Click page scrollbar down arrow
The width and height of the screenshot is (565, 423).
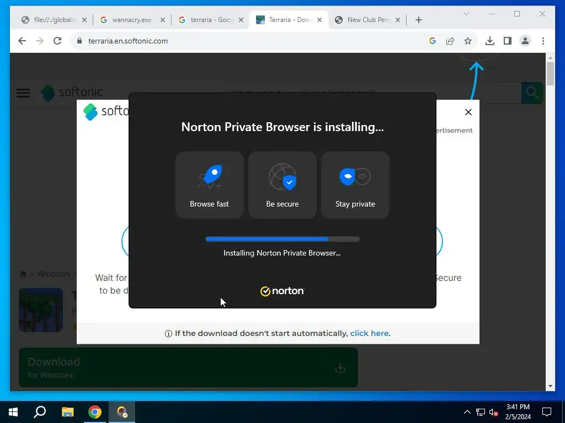pos(550,386)
